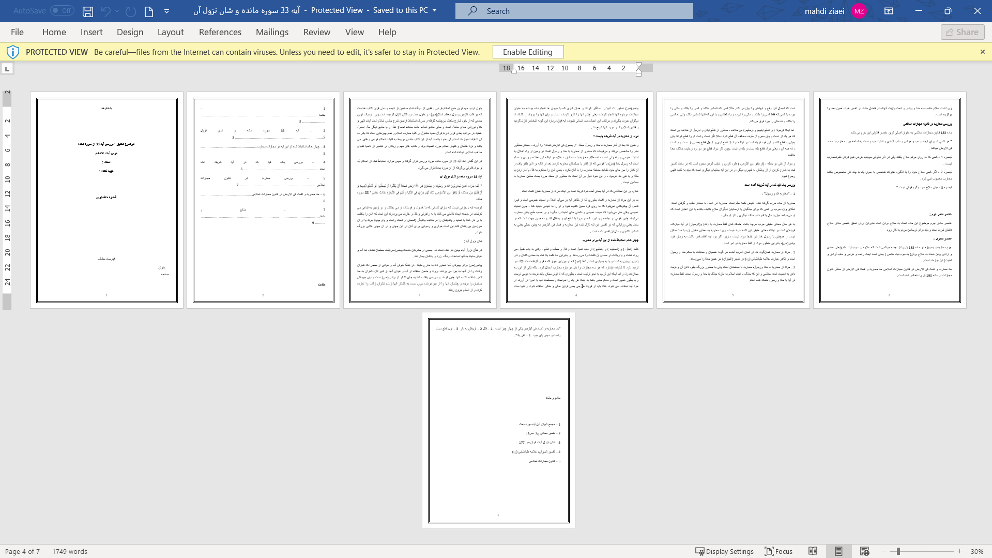Click the zoom out minus button
The image size is (992, 558).
(x=884, y=551)
